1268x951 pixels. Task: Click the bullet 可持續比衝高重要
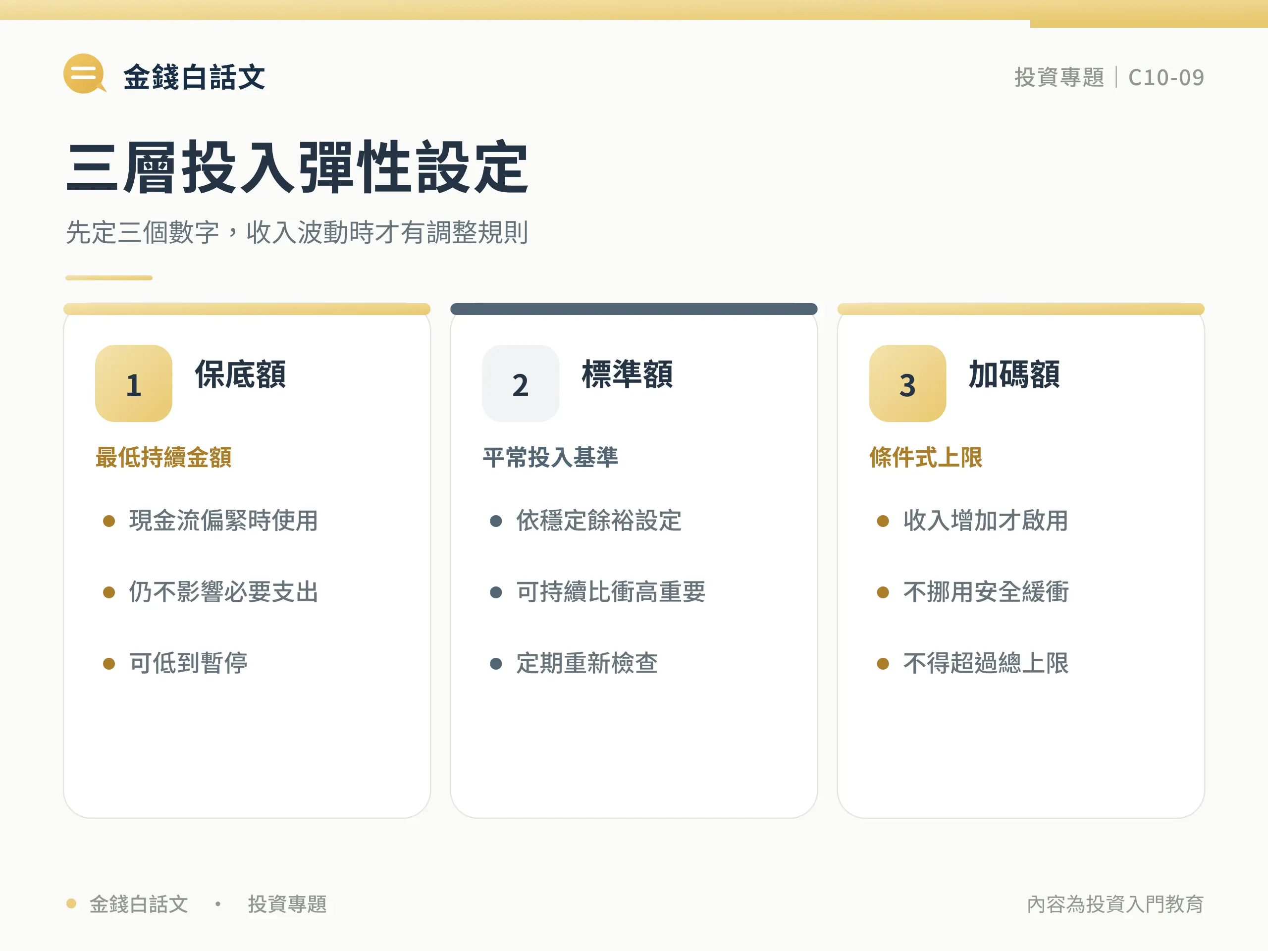[x=611, y=591]
